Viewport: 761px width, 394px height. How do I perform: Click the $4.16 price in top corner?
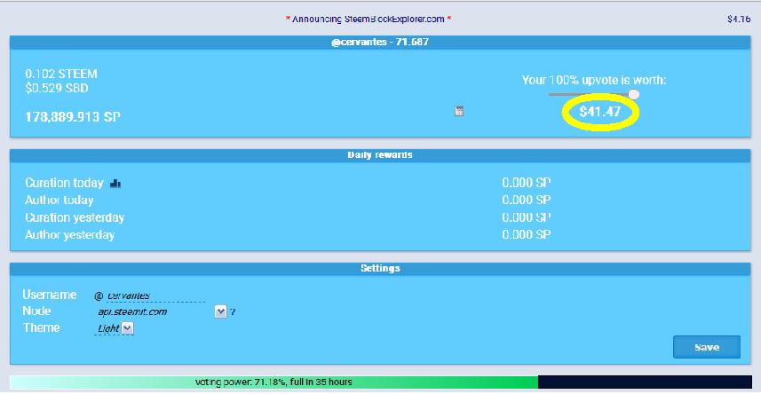point(739,20)
